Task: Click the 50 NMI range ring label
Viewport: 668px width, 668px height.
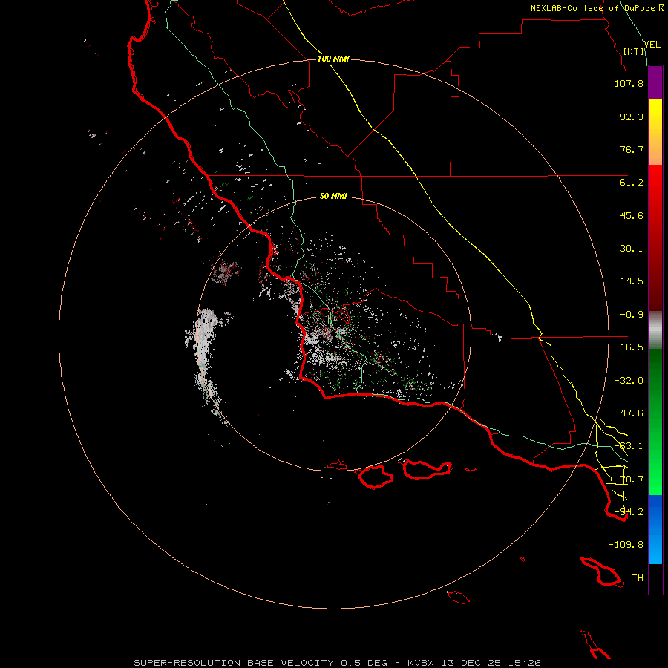Action: tap(333, 197)
